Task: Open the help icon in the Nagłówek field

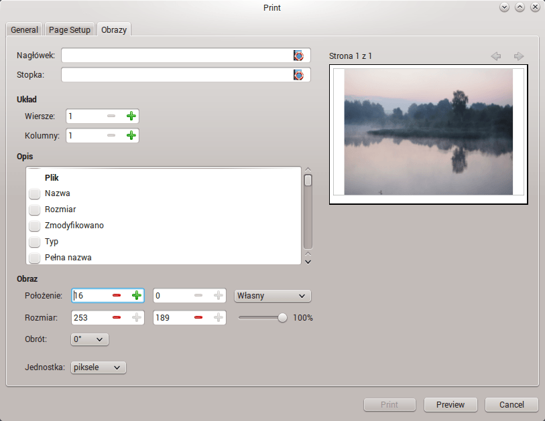Action: (298, 56)
